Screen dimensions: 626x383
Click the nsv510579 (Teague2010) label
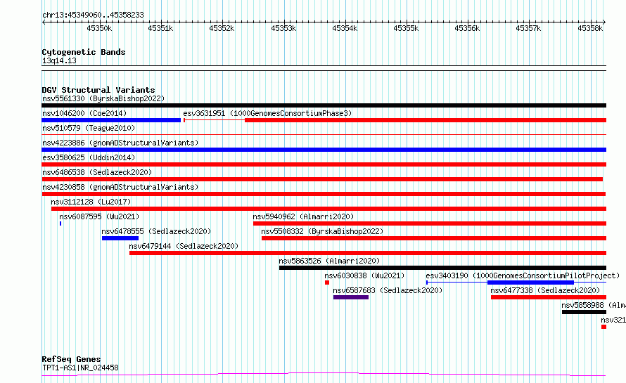pyautogui.click(x=89, y=128)
